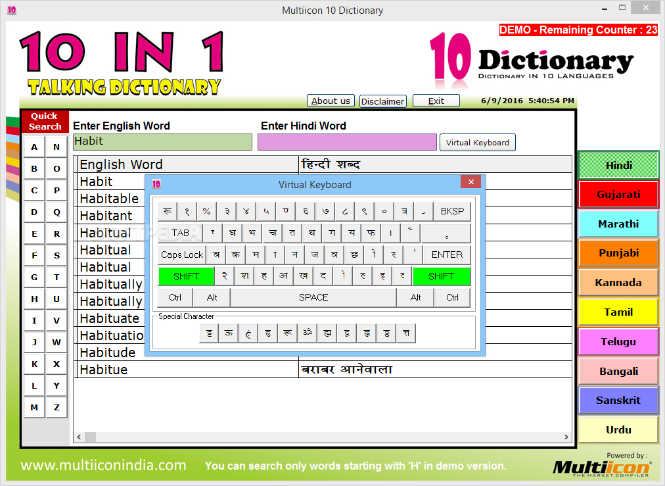665x486 pixels.
Task: Tap the श key on virtual keyboard
Action: 244,276
